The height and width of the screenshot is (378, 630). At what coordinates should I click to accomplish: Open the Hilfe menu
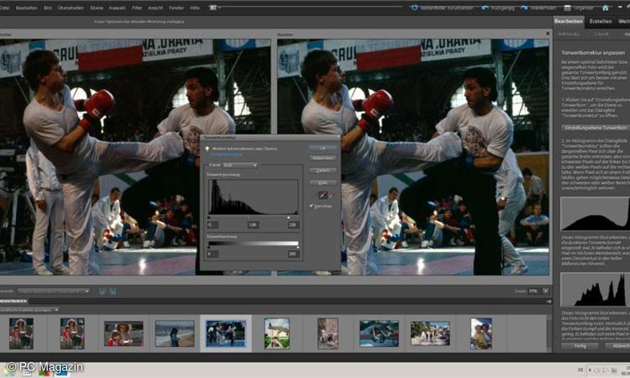tap(195, 8)
